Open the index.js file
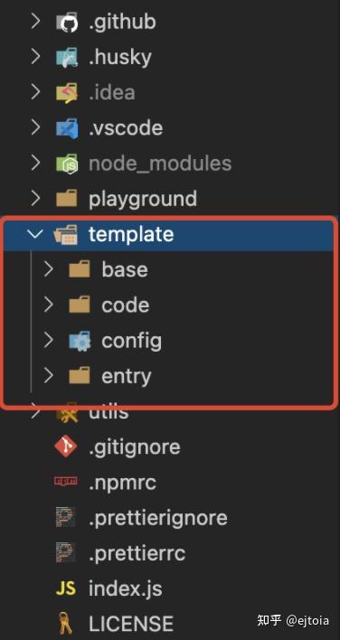 (x=126, y=589)
